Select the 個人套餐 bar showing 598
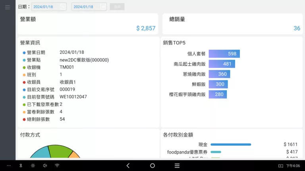 [x=224, y=54]
